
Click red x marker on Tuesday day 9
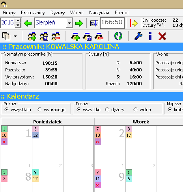(x=98, y=185)
